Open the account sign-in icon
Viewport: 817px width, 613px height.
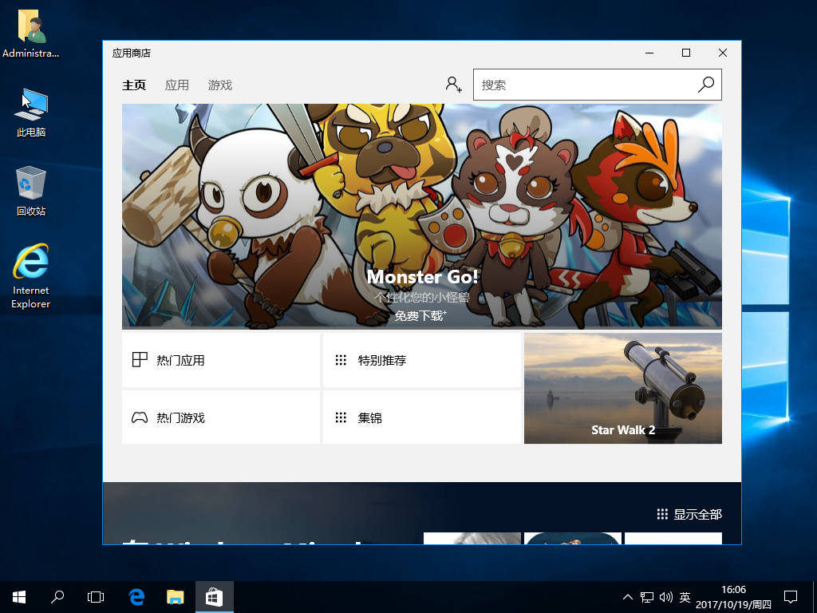453,85
